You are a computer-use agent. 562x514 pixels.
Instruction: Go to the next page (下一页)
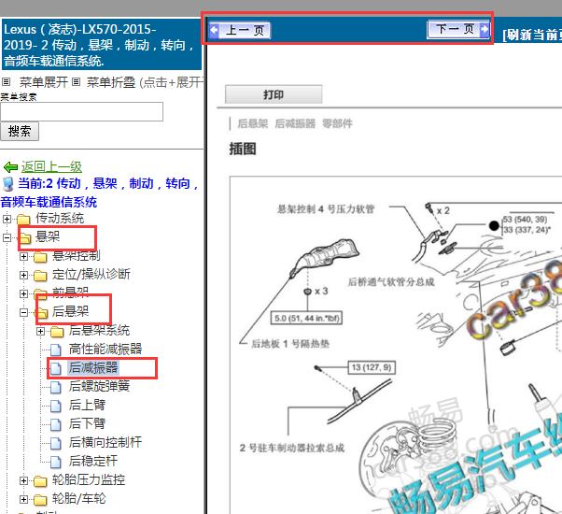(458, 29)
